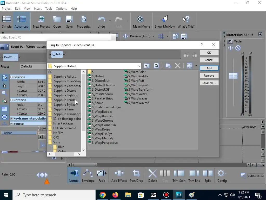Image resolution: width=266 pixels, height=200 pixels.
Task: Open toolbar Config settings
Action: [222, 176]
